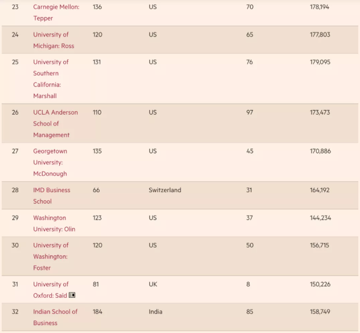
Task: Open the Indian School of Business link
Action: pyautogui.click(x=55, y=317)
